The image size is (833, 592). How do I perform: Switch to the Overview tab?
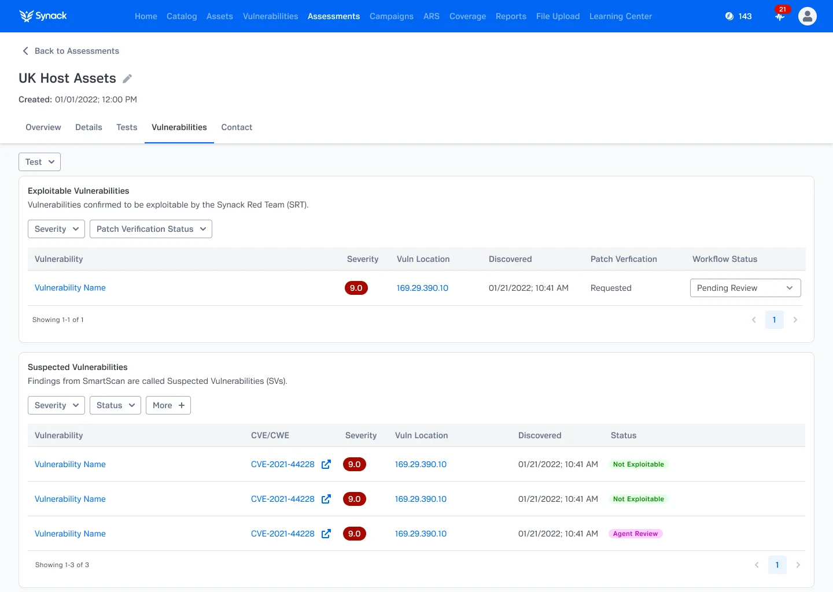43,127
